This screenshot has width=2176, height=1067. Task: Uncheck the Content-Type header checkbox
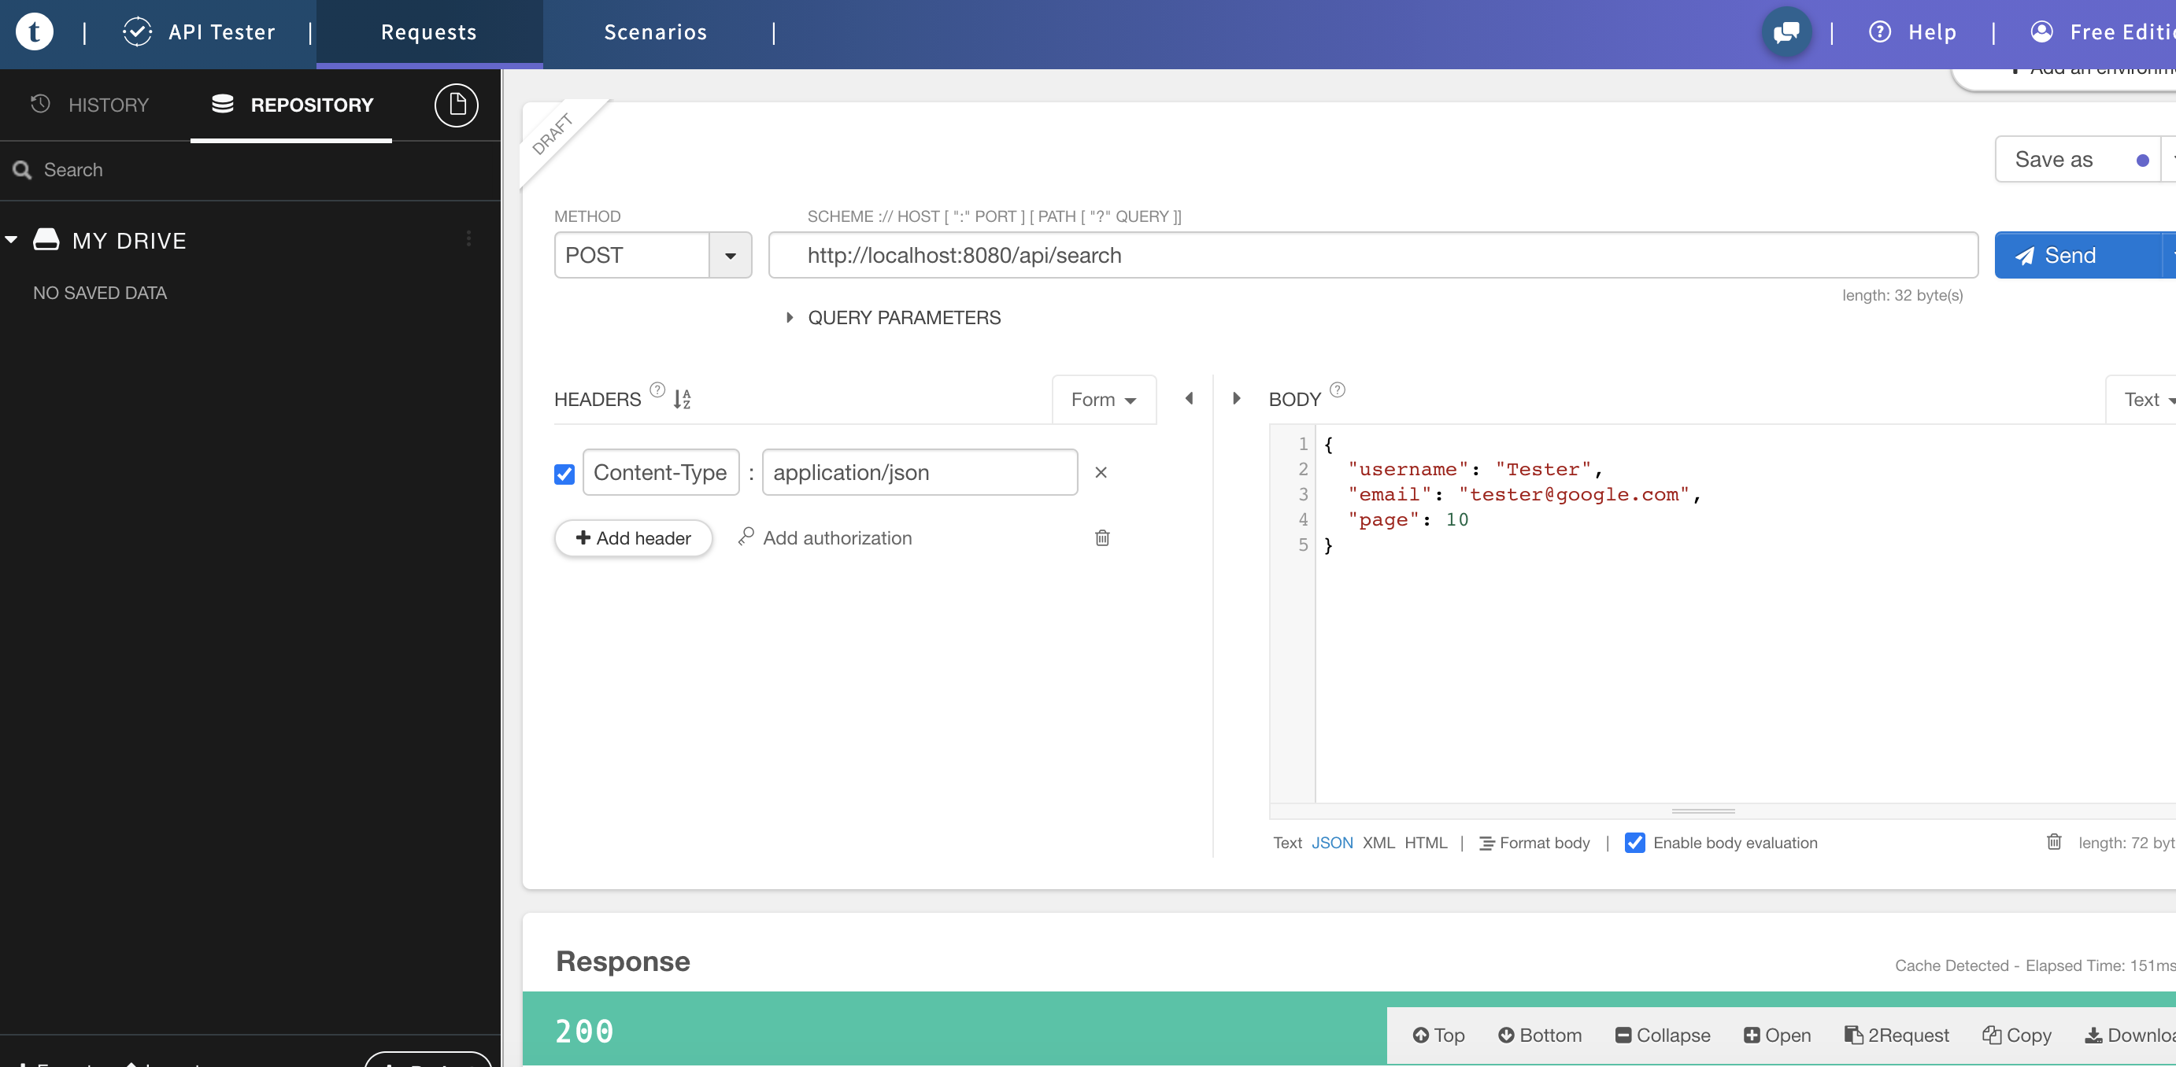point(564,474)
